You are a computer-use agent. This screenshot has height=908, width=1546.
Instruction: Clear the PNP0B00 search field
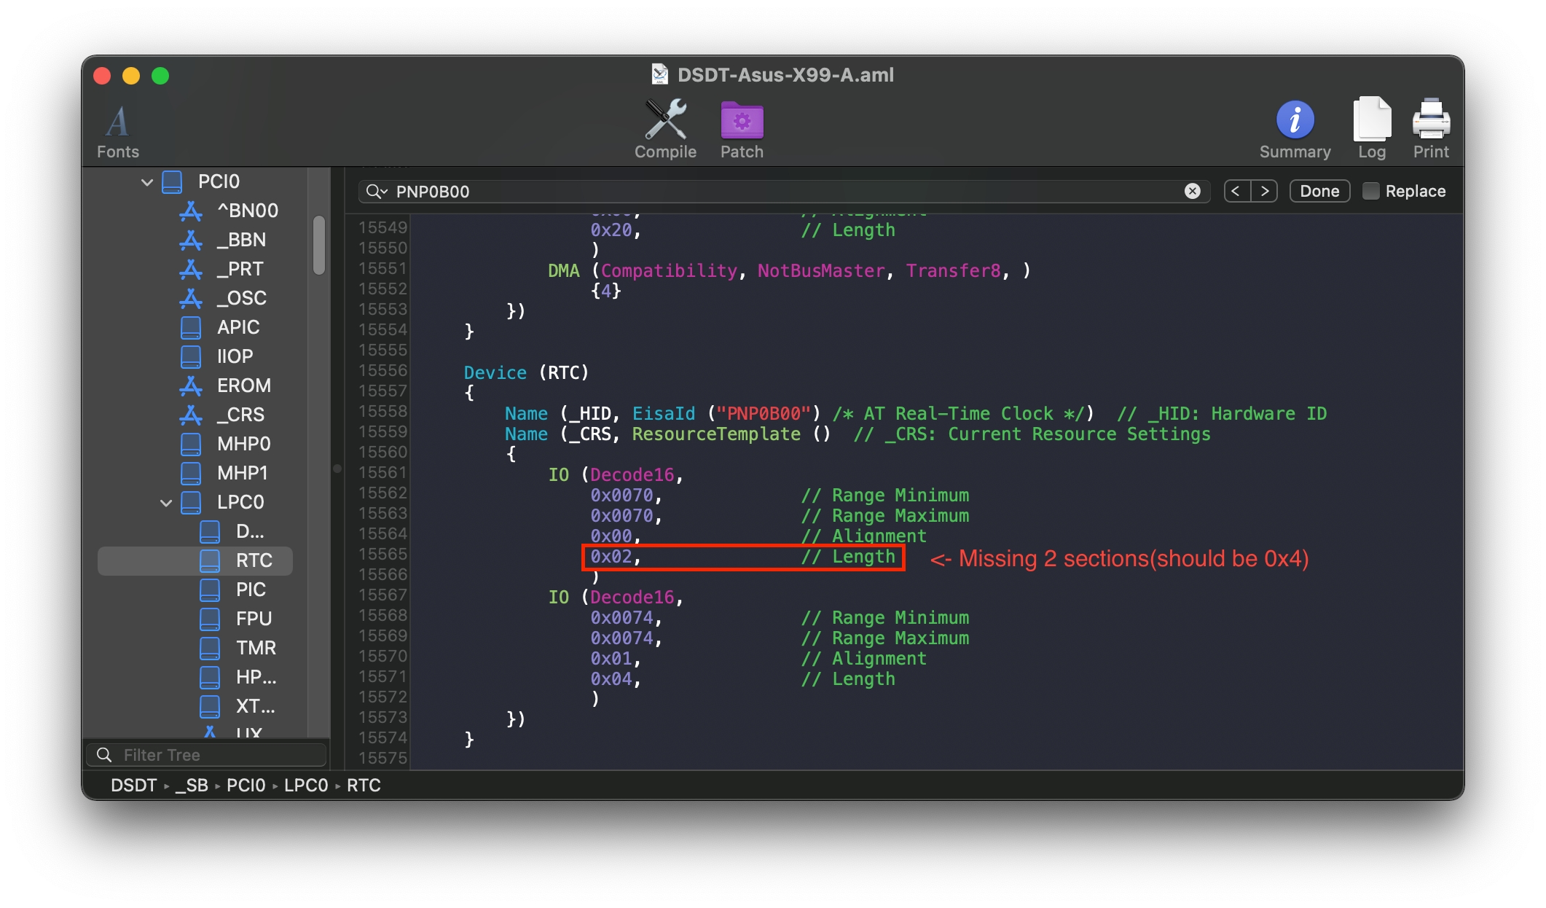1192,191
